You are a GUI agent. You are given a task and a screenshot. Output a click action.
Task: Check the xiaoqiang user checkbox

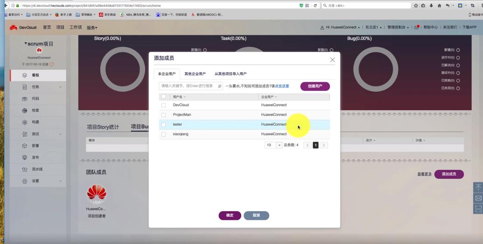(164, 134)
